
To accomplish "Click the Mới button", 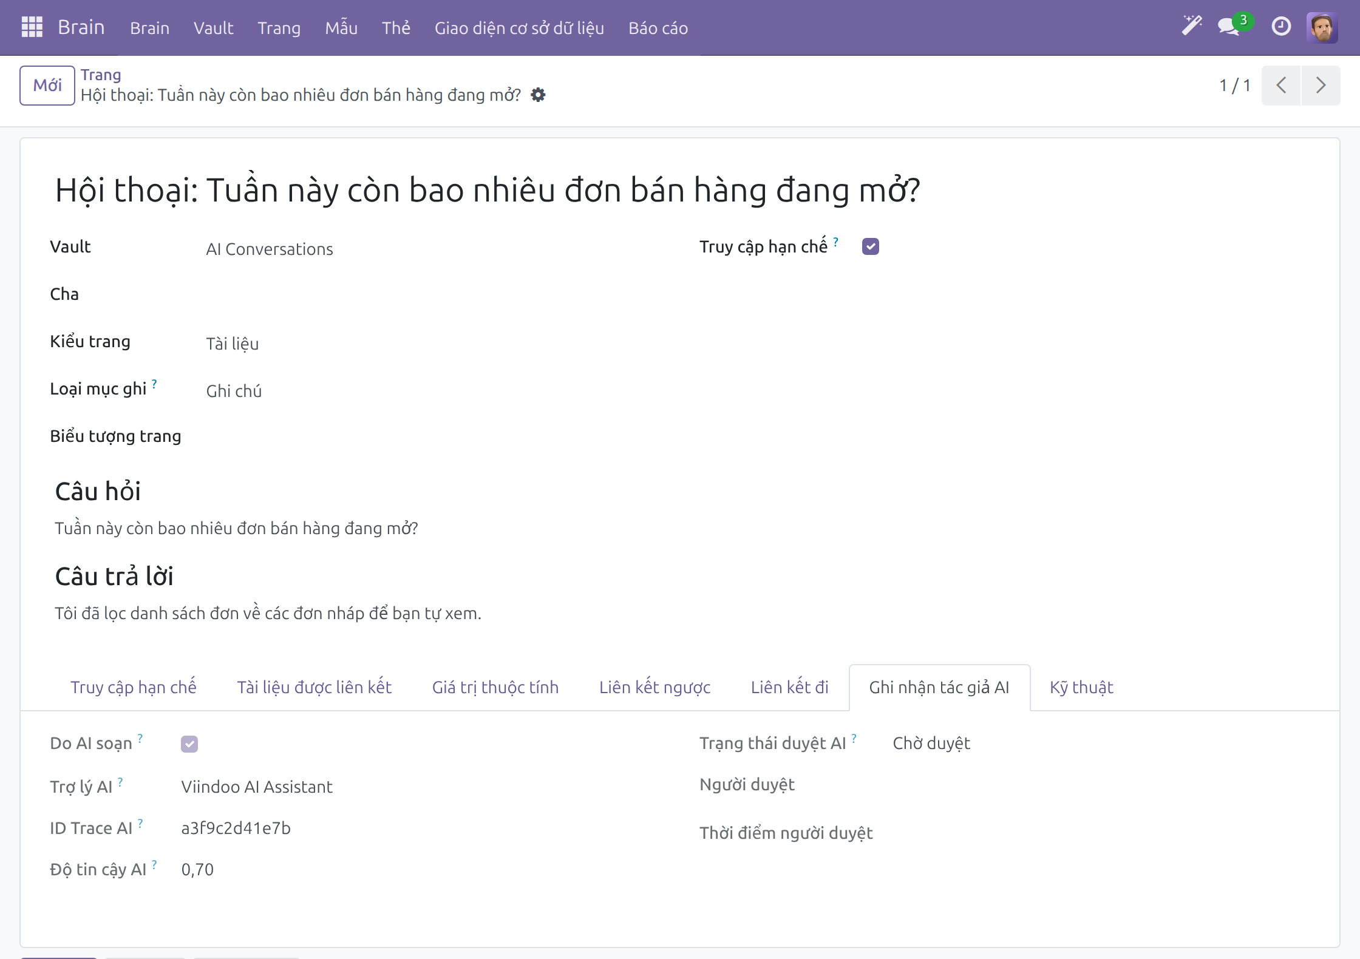I will (x=47, y=85).
